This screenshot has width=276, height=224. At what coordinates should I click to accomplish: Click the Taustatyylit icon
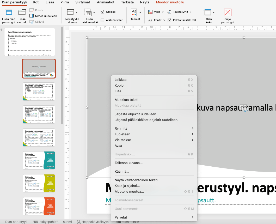click(169, 12)
